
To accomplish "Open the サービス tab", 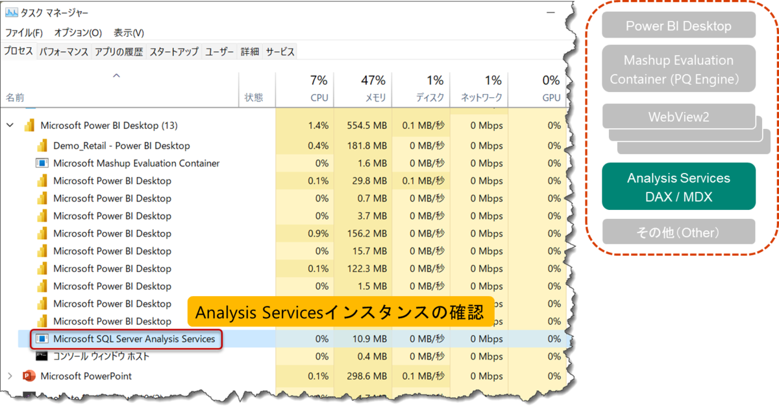I will click(280, 52).
